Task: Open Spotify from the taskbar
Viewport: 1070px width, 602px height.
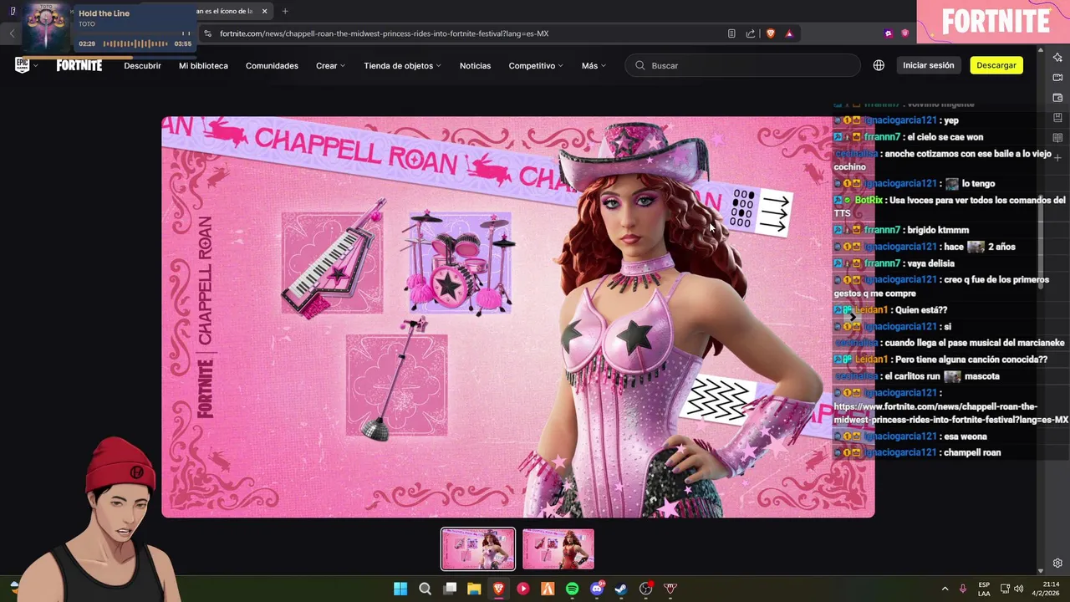Action: coord(572,589)
